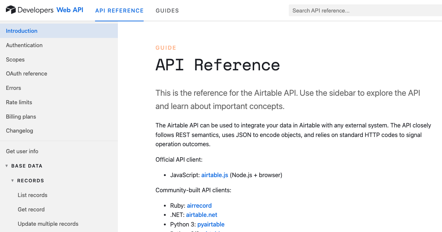This screenshot has height=232, width=442.
Task: Select the List records endpoint
Action: tap(32, 195)
